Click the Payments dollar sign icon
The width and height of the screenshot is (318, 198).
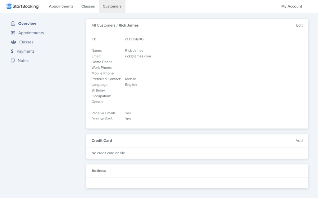tap(12, 51)
